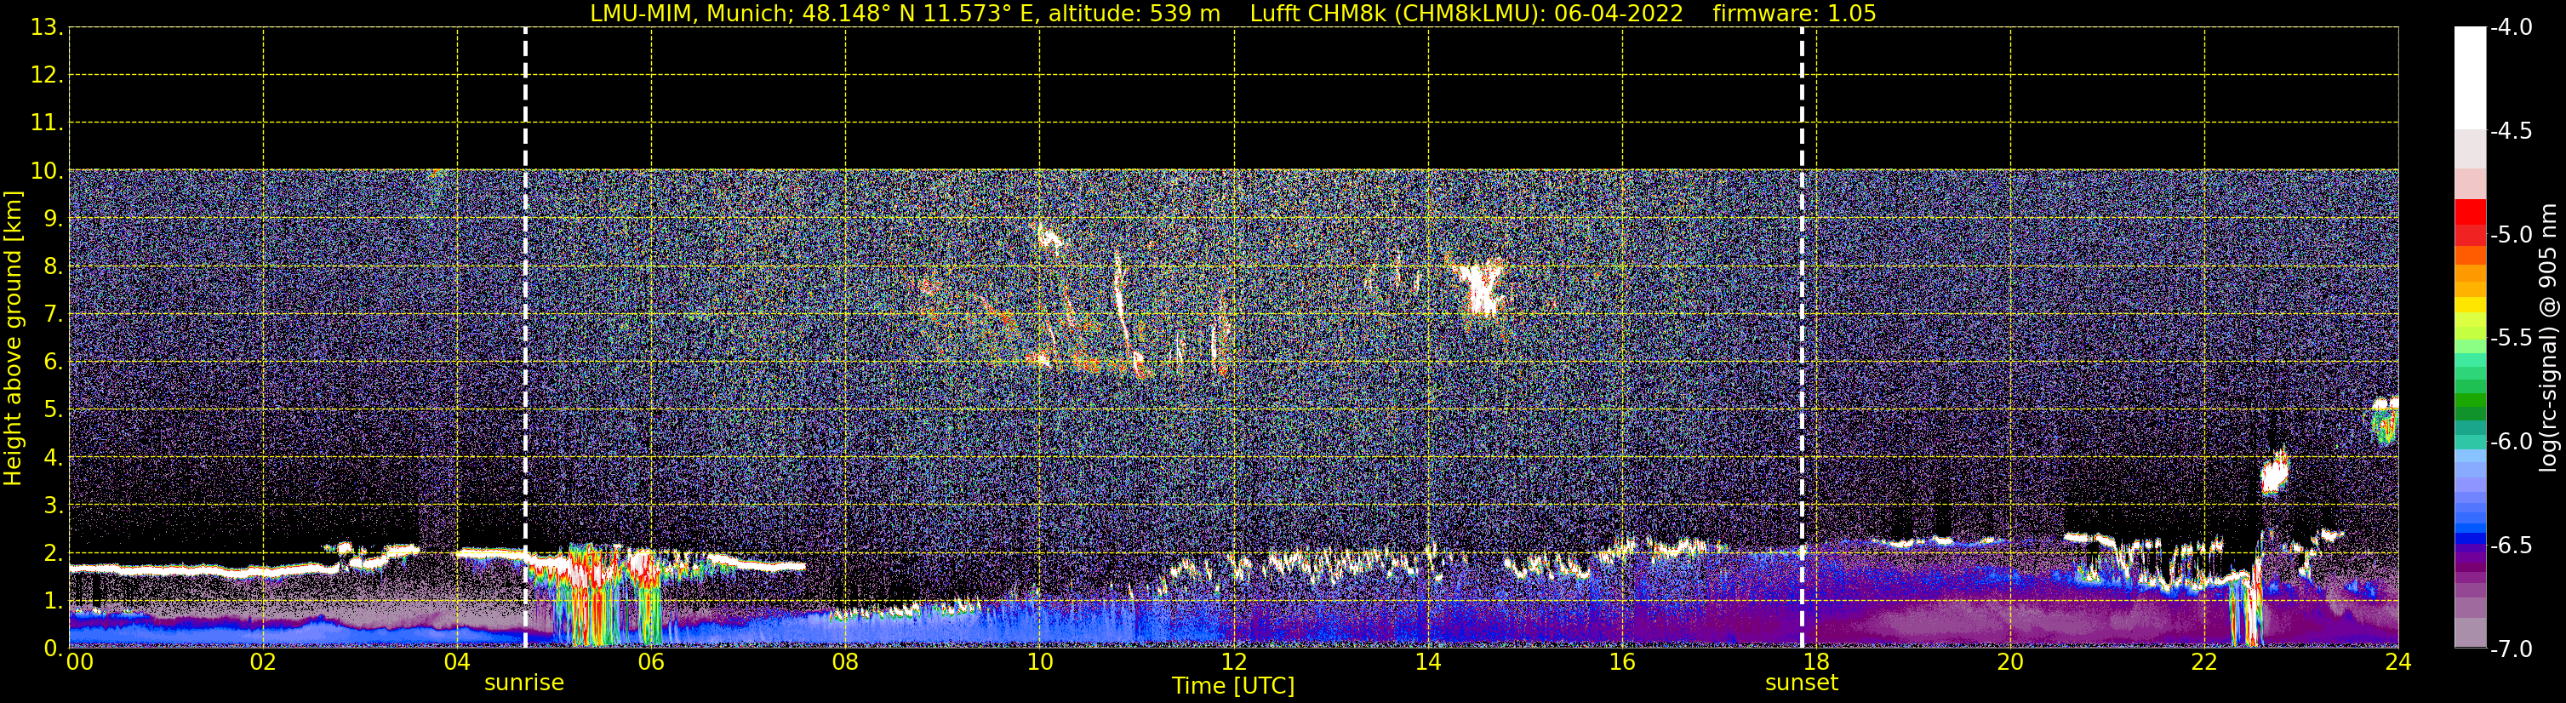
Task: Click the x-axis tick label '24'
Action: [x=2398, y=662]
